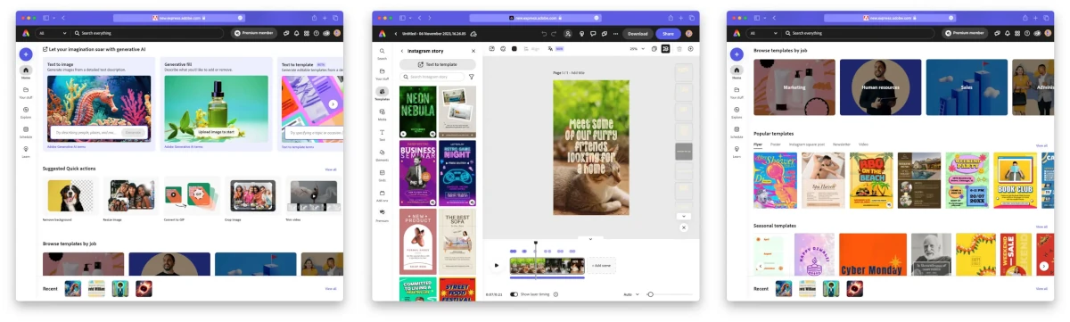Screen dimensions: 1070x322
Task: Open the All dropdown in right window search bar
Action: pos(763,33)
